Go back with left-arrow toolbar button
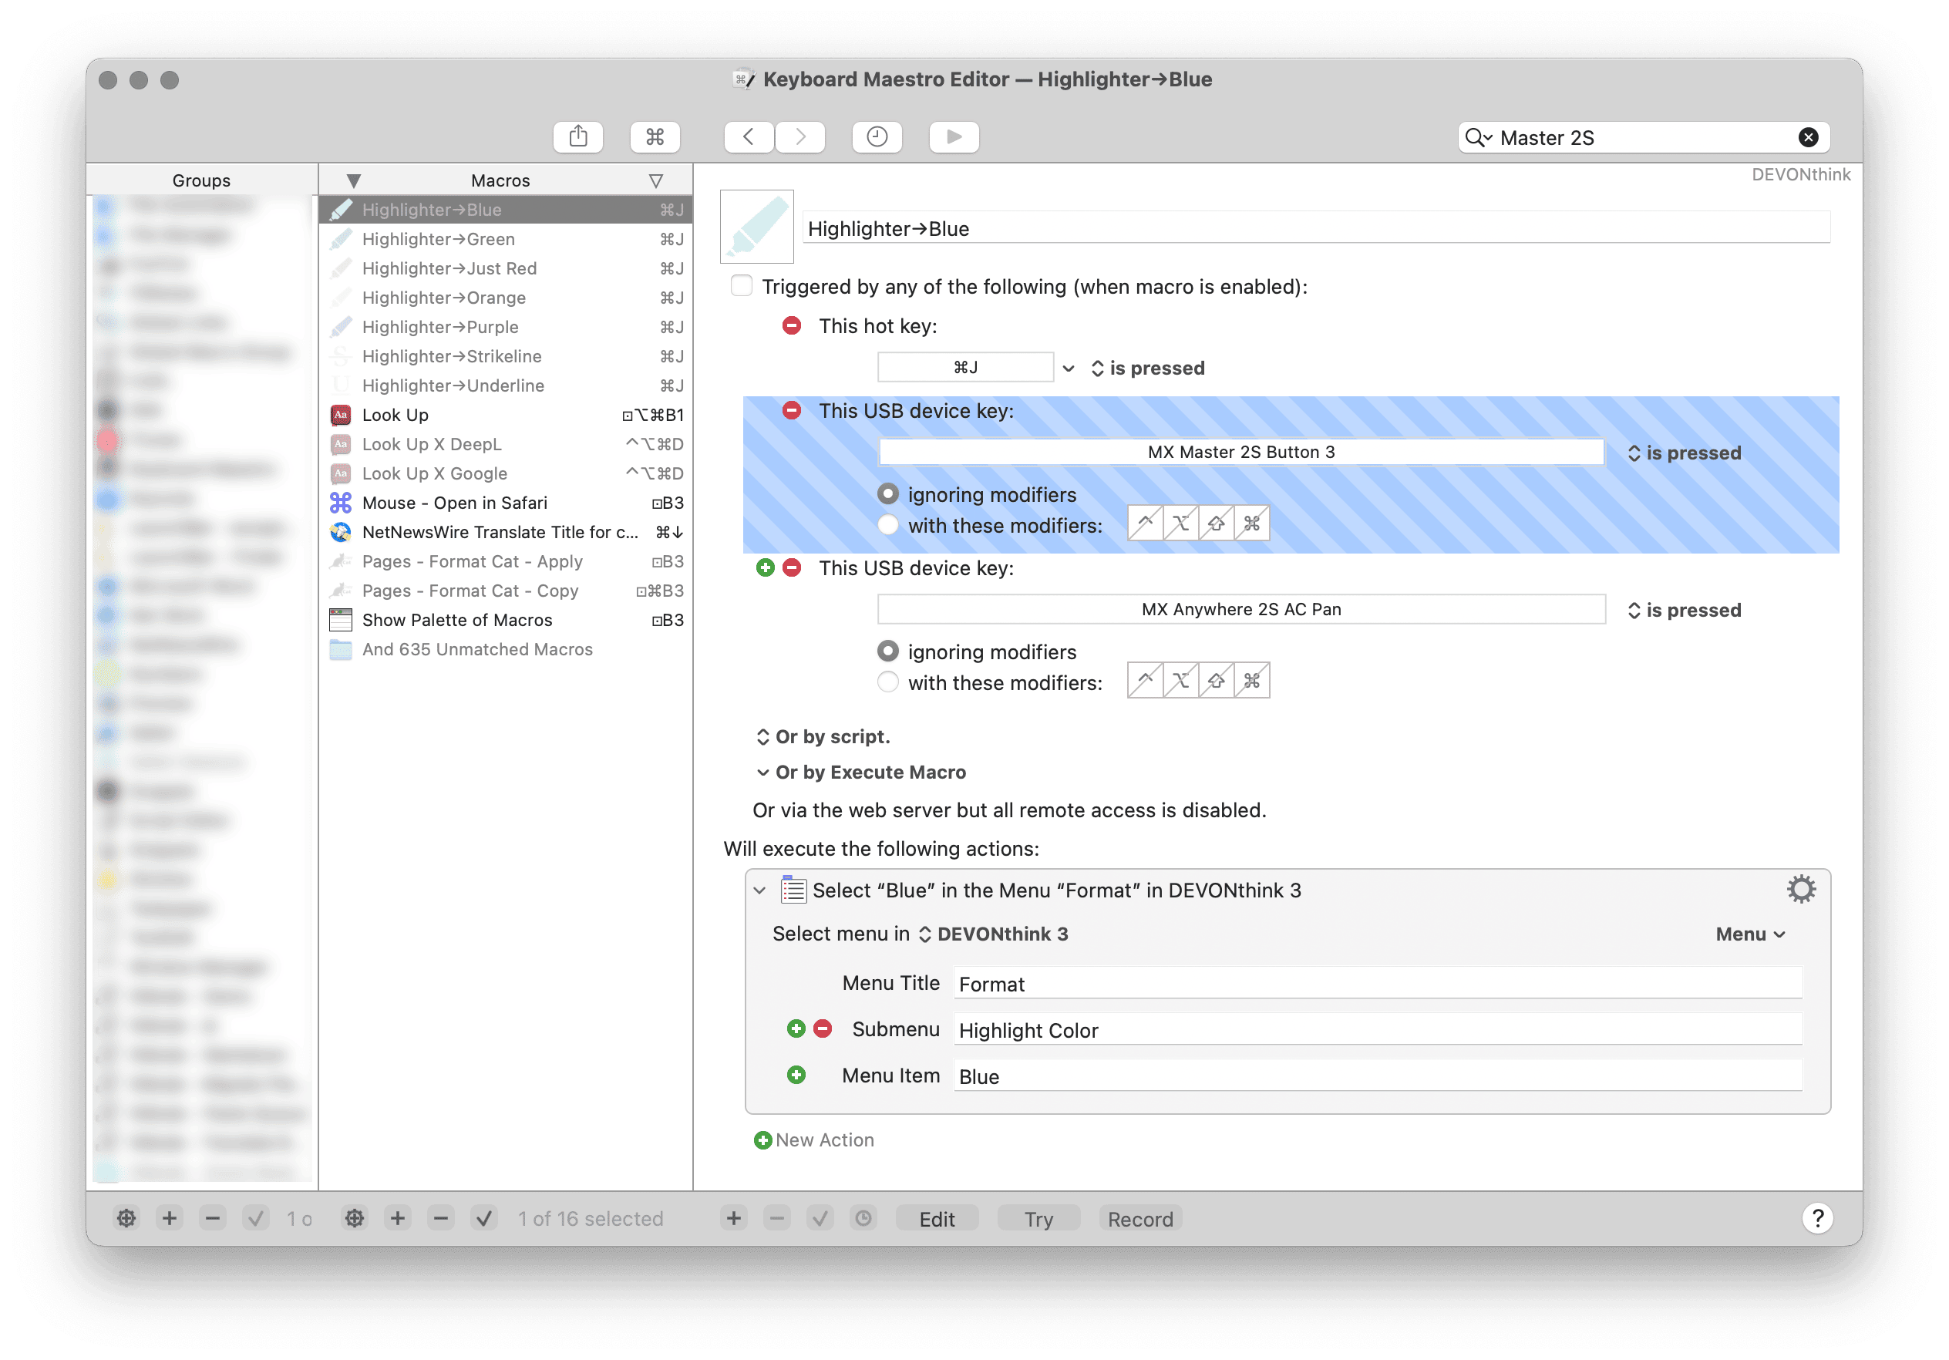This screenshot has height=1360, width=1949. (749, 136)
